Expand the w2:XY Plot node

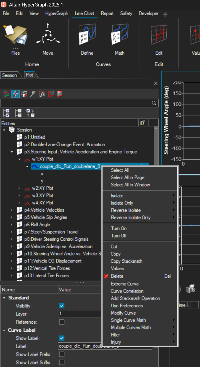pos(20,188)
